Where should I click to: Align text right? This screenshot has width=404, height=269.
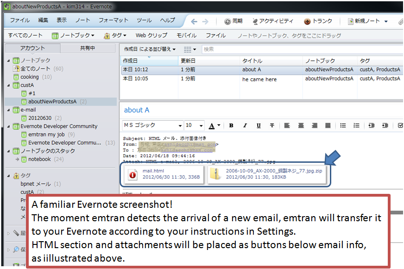[x=314, y=125]
